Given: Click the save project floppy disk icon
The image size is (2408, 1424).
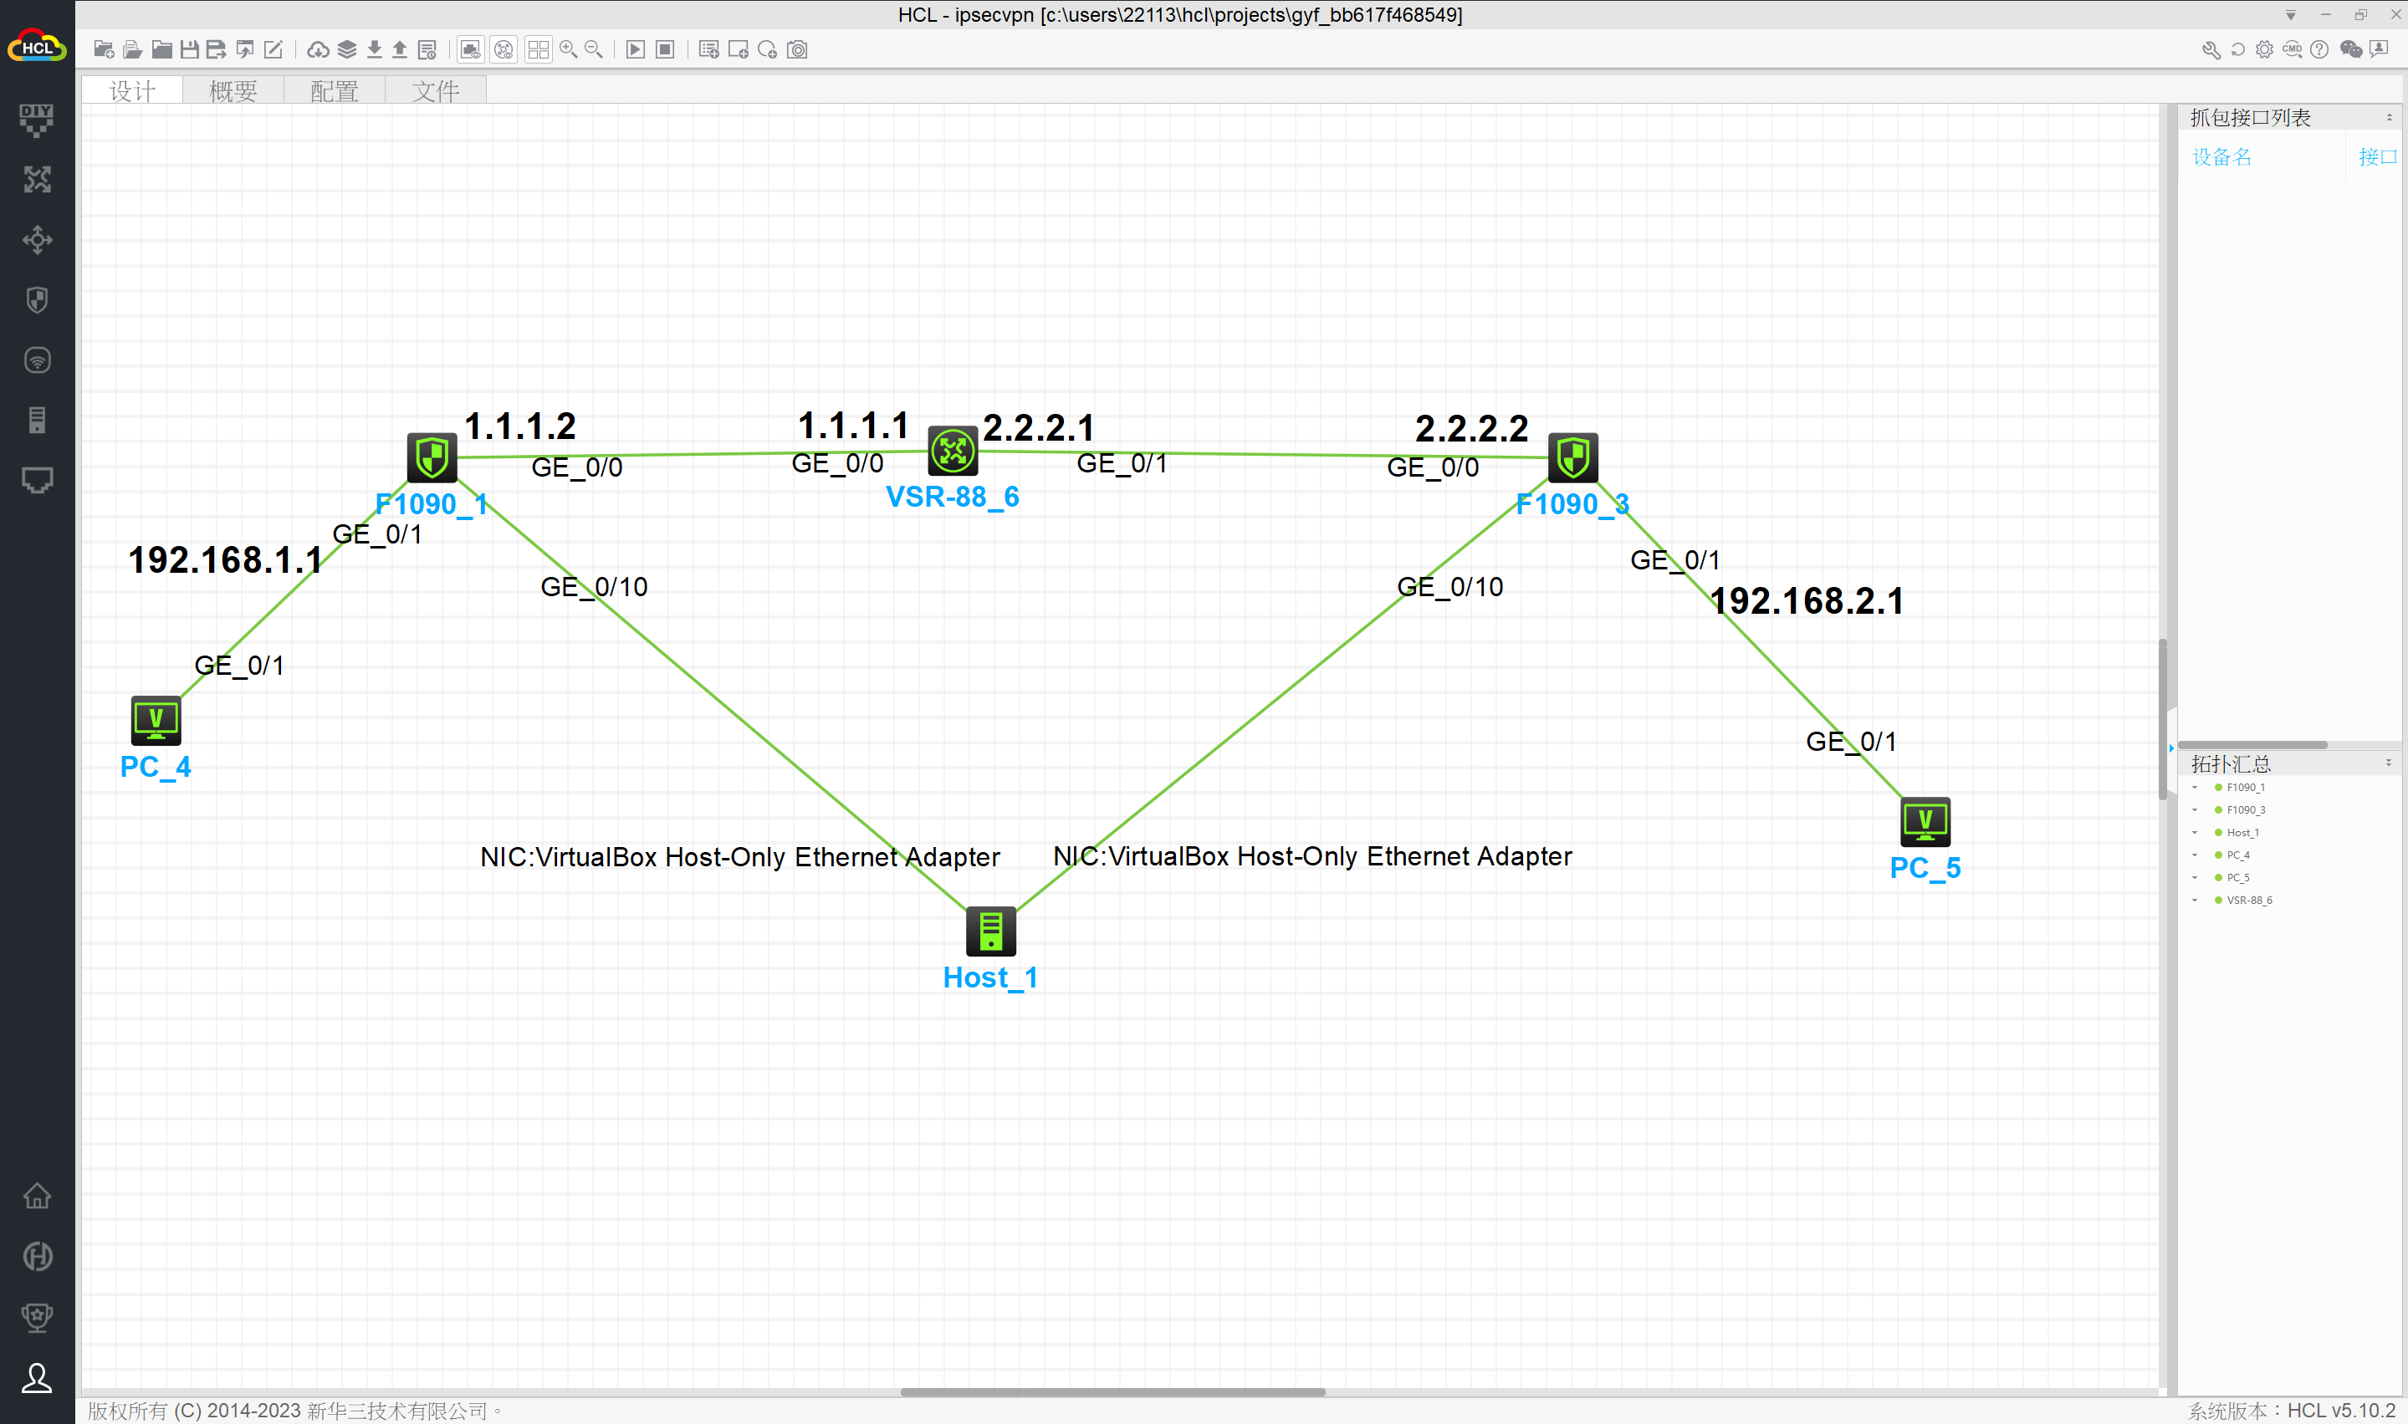Looking at the screenshot, I should click(189, 50).
